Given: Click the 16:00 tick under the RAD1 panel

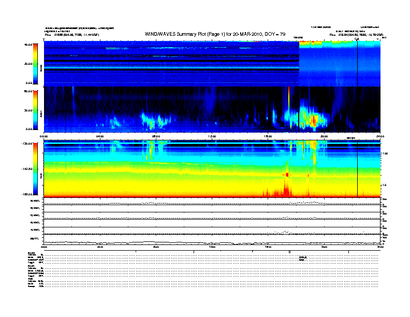Looking at the screenshot, I should [x=268, y=136].
